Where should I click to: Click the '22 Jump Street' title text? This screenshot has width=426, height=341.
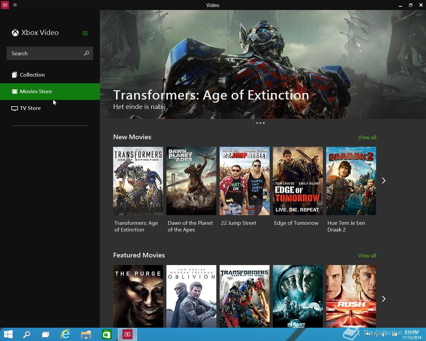tap(239, 223)
